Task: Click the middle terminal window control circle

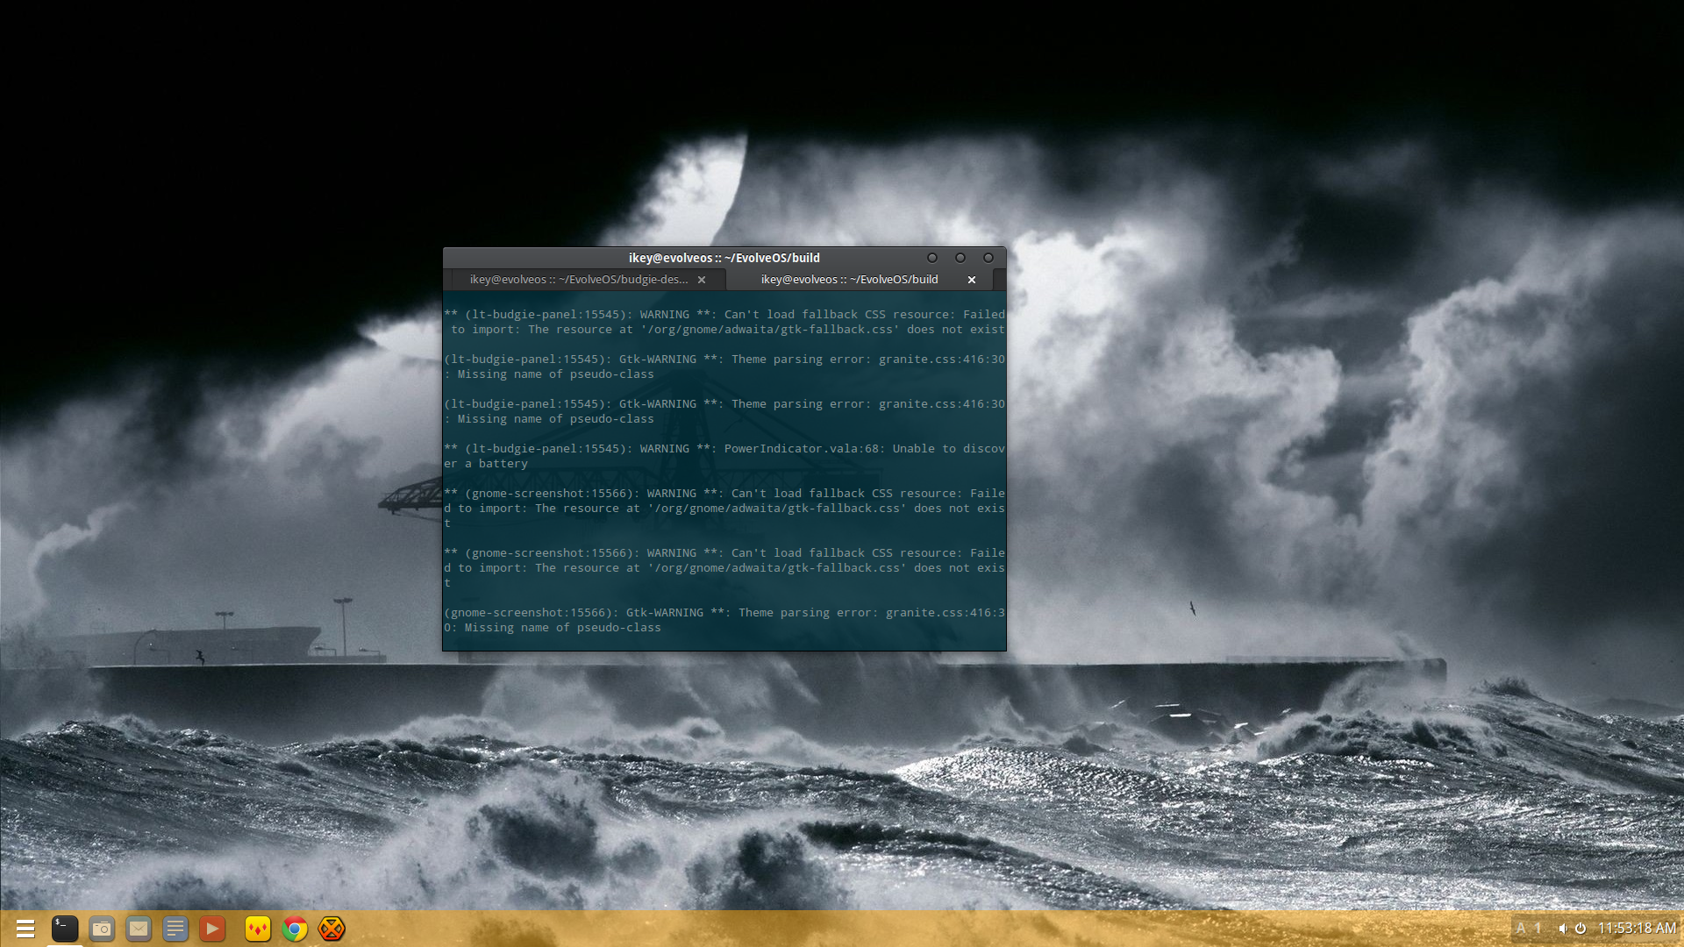Action: pos(960,258)
